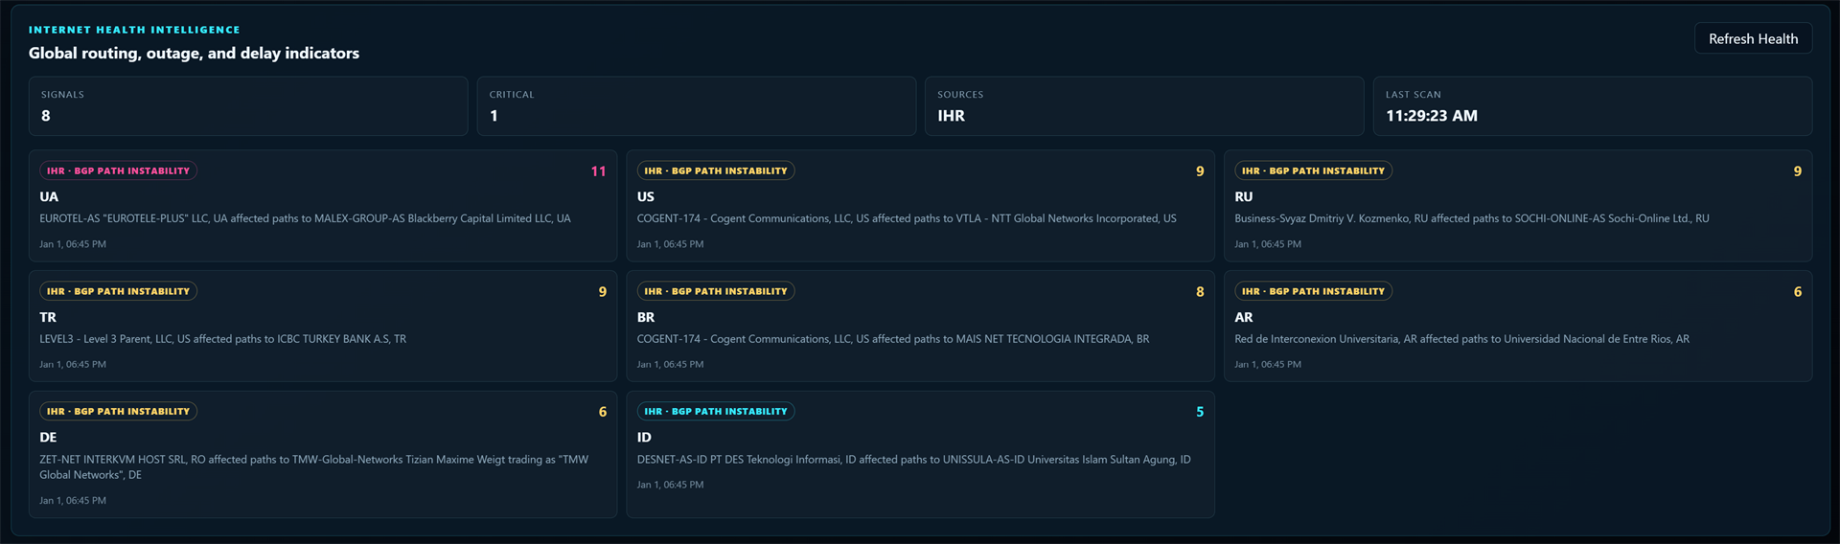1840x544 pixels.
Task: Click severity score 6 on AR card
Action: [x=1798, y=292]
